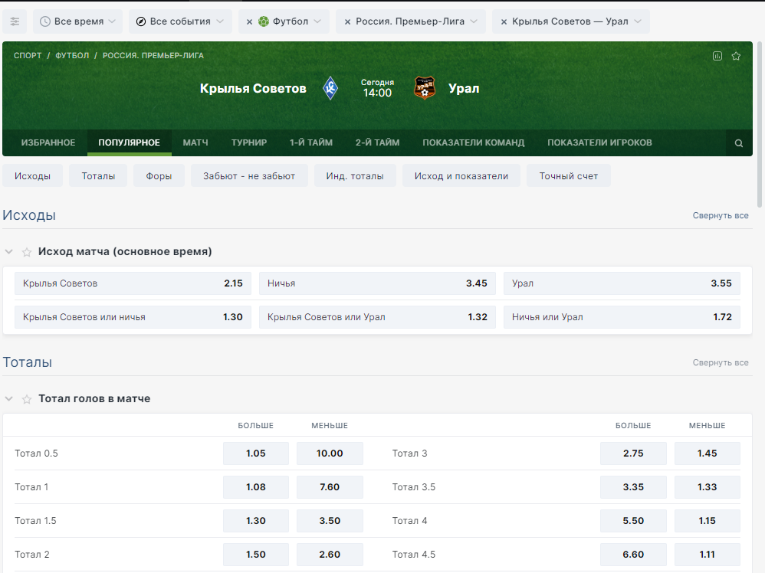Select Тотал 3 больше 2.75
This screenshot has width=765, height=573.
pos(633,453)
